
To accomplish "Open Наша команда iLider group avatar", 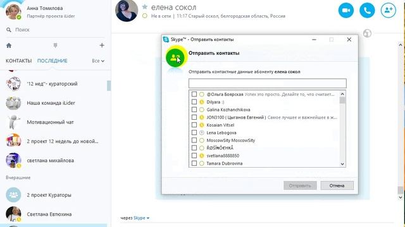I will pyautogui.click(x=13, y=103).
